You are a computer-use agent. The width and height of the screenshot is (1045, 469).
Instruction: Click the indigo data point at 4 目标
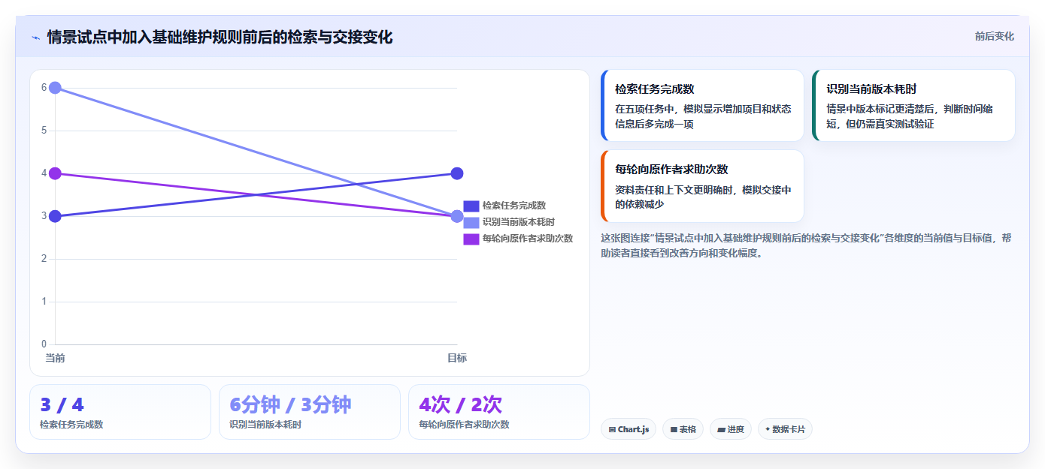[x=457, y=173]
